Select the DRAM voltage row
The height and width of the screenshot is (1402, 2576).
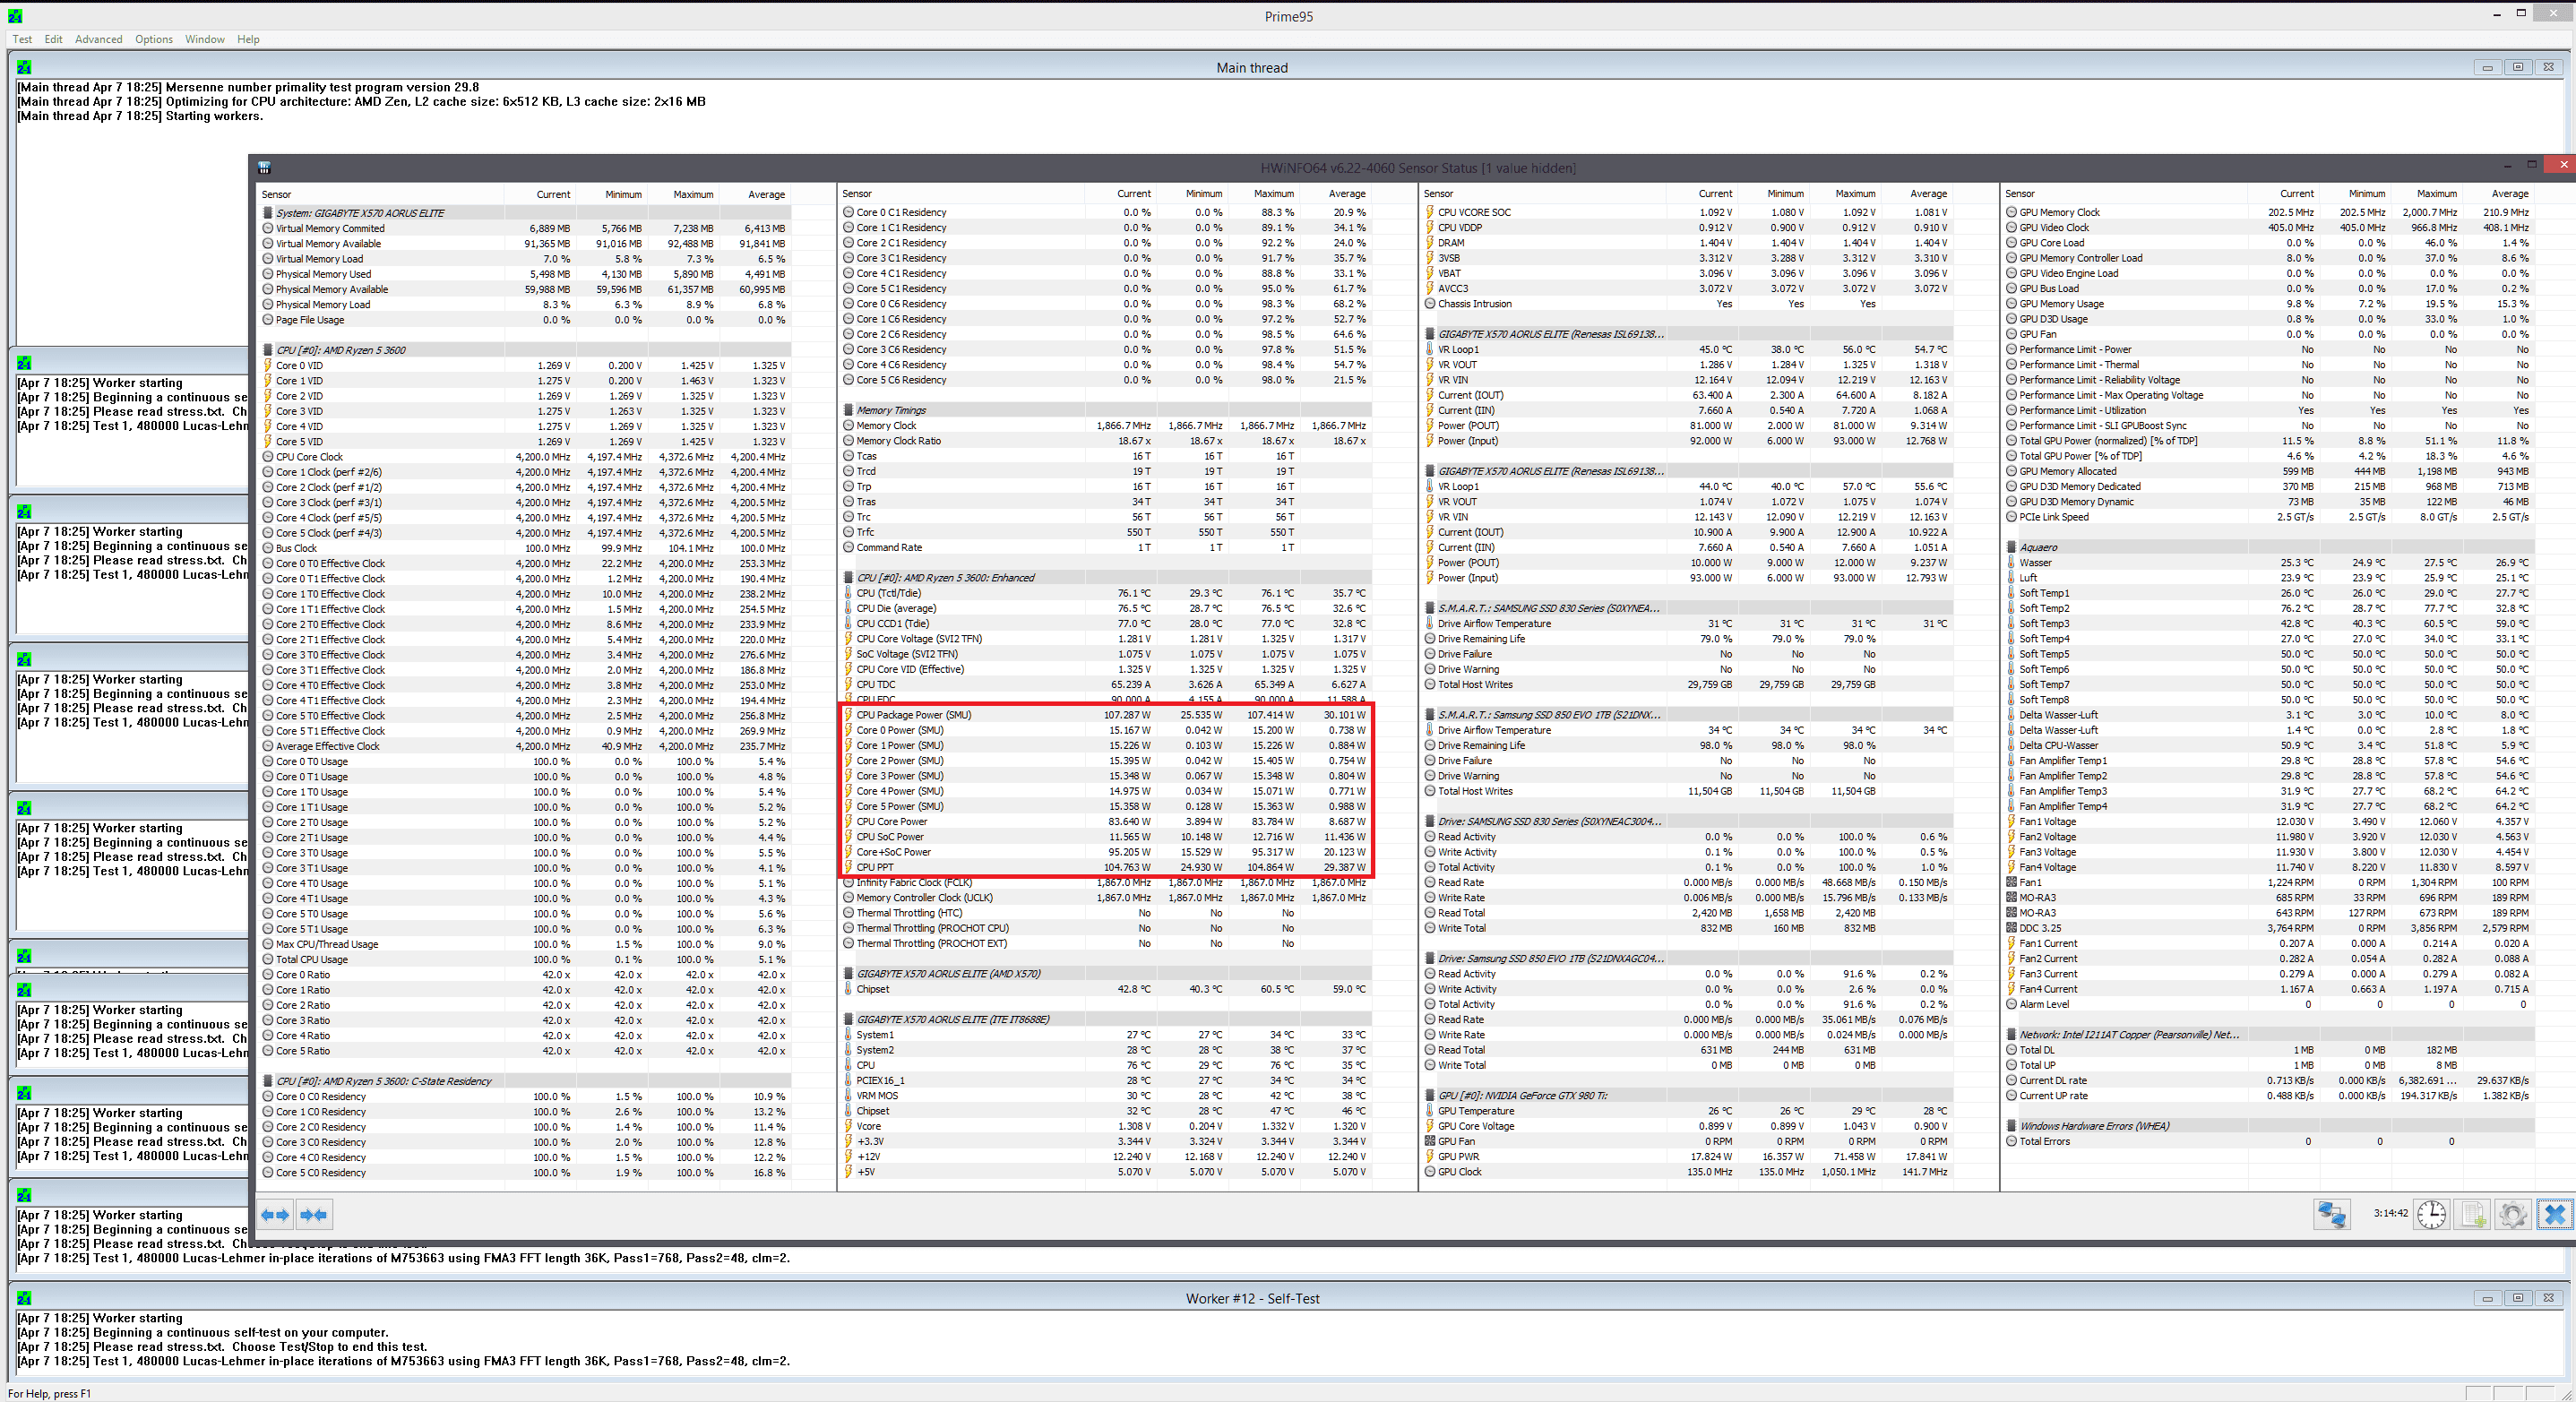pos(1687,243)
